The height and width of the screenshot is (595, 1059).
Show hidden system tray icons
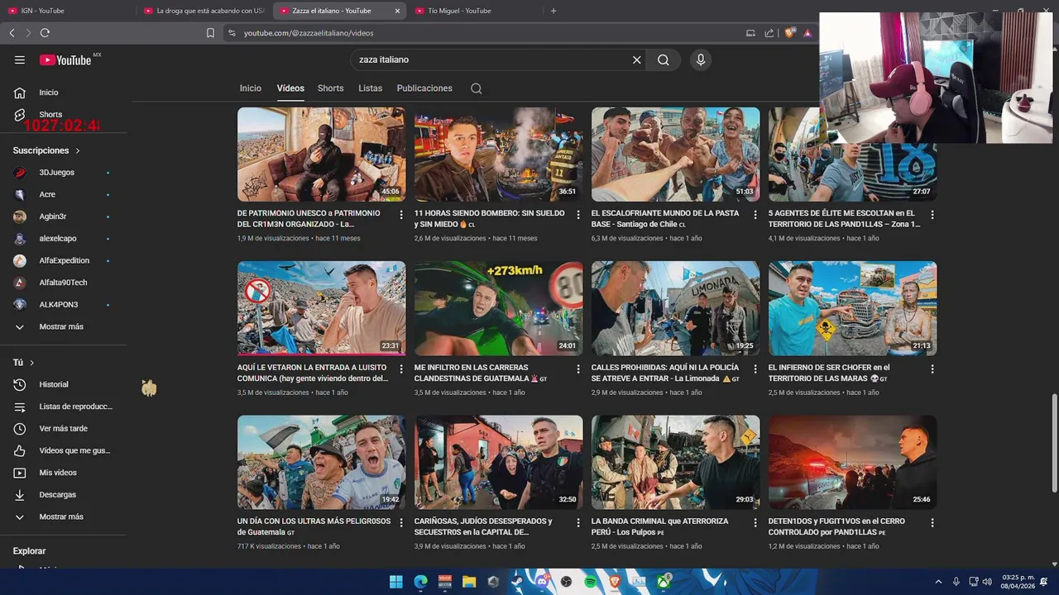tap(938, 582)
